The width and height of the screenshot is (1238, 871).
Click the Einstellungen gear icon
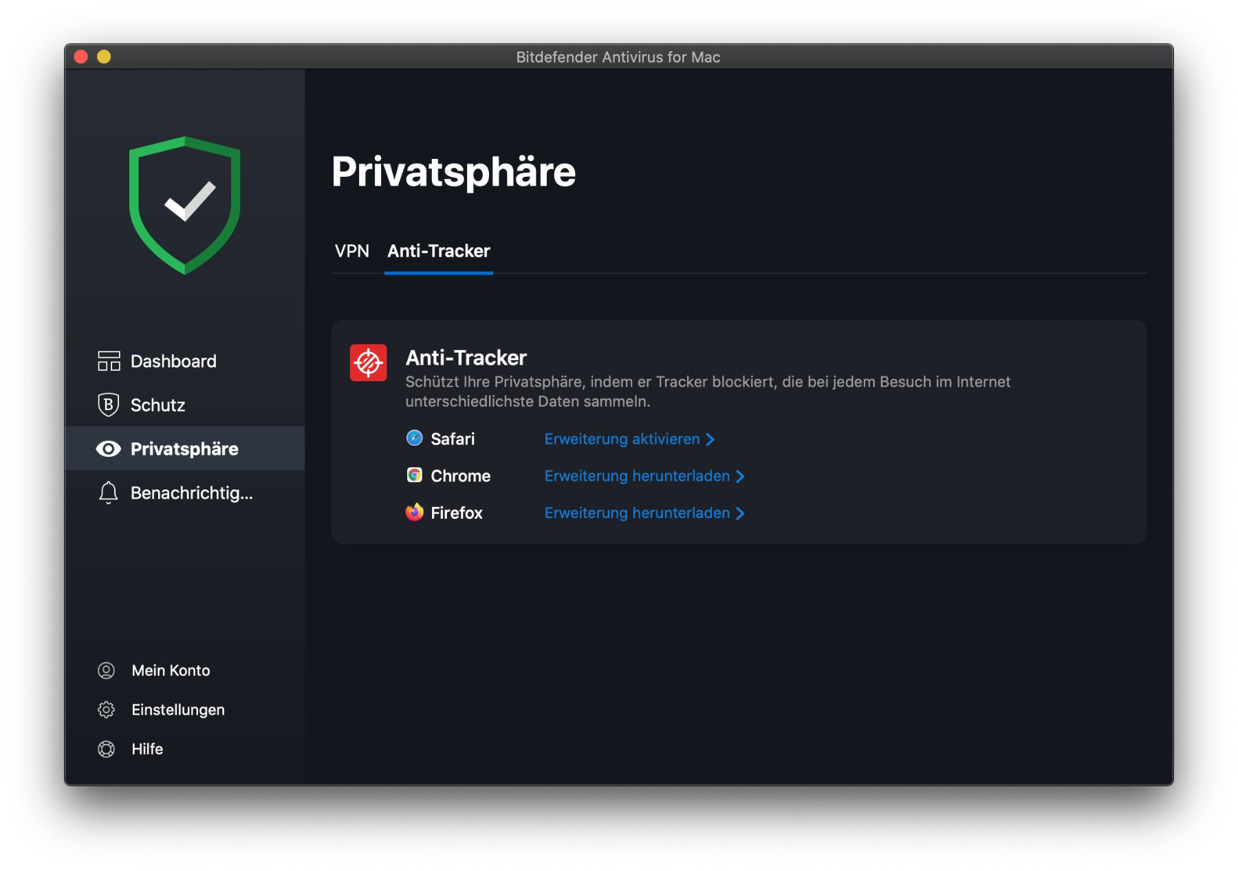[107, 709]
